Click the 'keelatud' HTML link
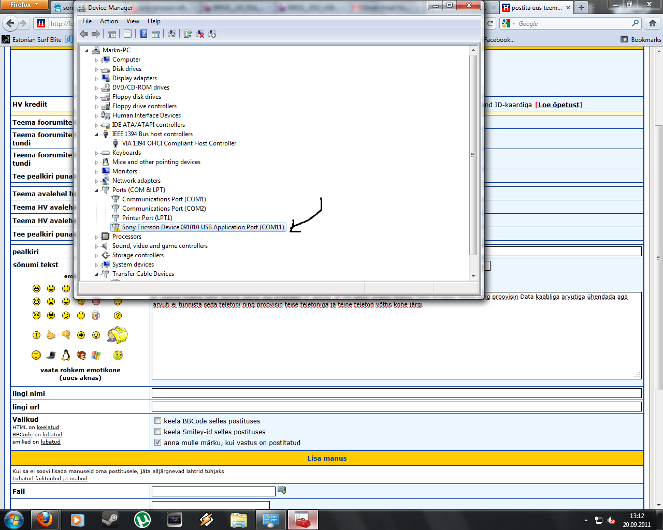Viewport: 663px width, 530px height. (48, 428)
